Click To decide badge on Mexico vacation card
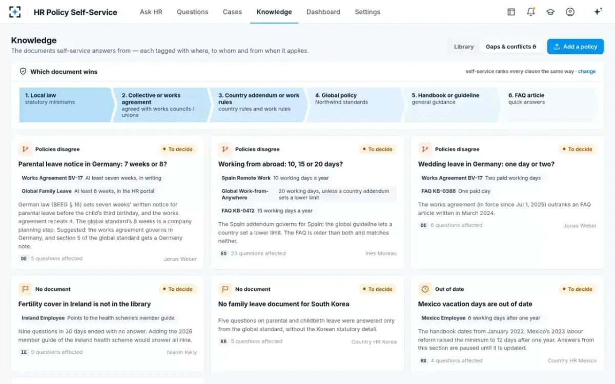 point(578,289)
